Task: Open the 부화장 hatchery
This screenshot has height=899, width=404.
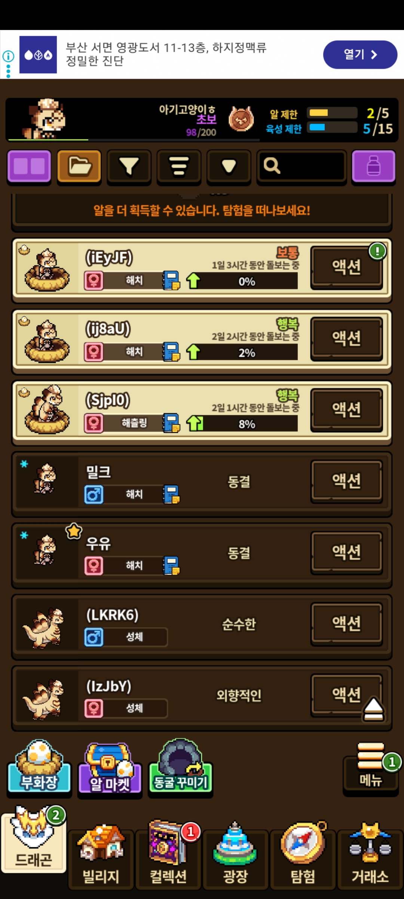Action: [x=39, y=766]
